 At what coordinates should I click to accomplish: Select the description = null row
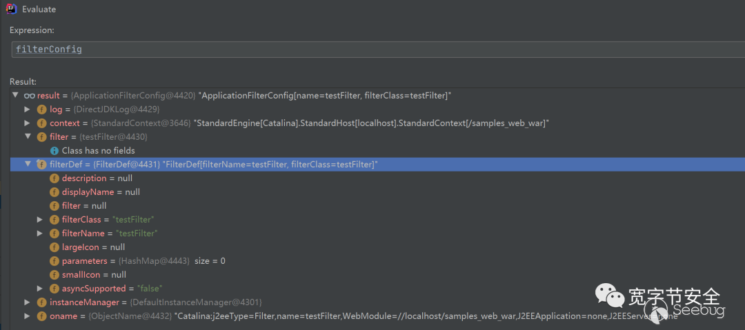[x=378, y=178]
